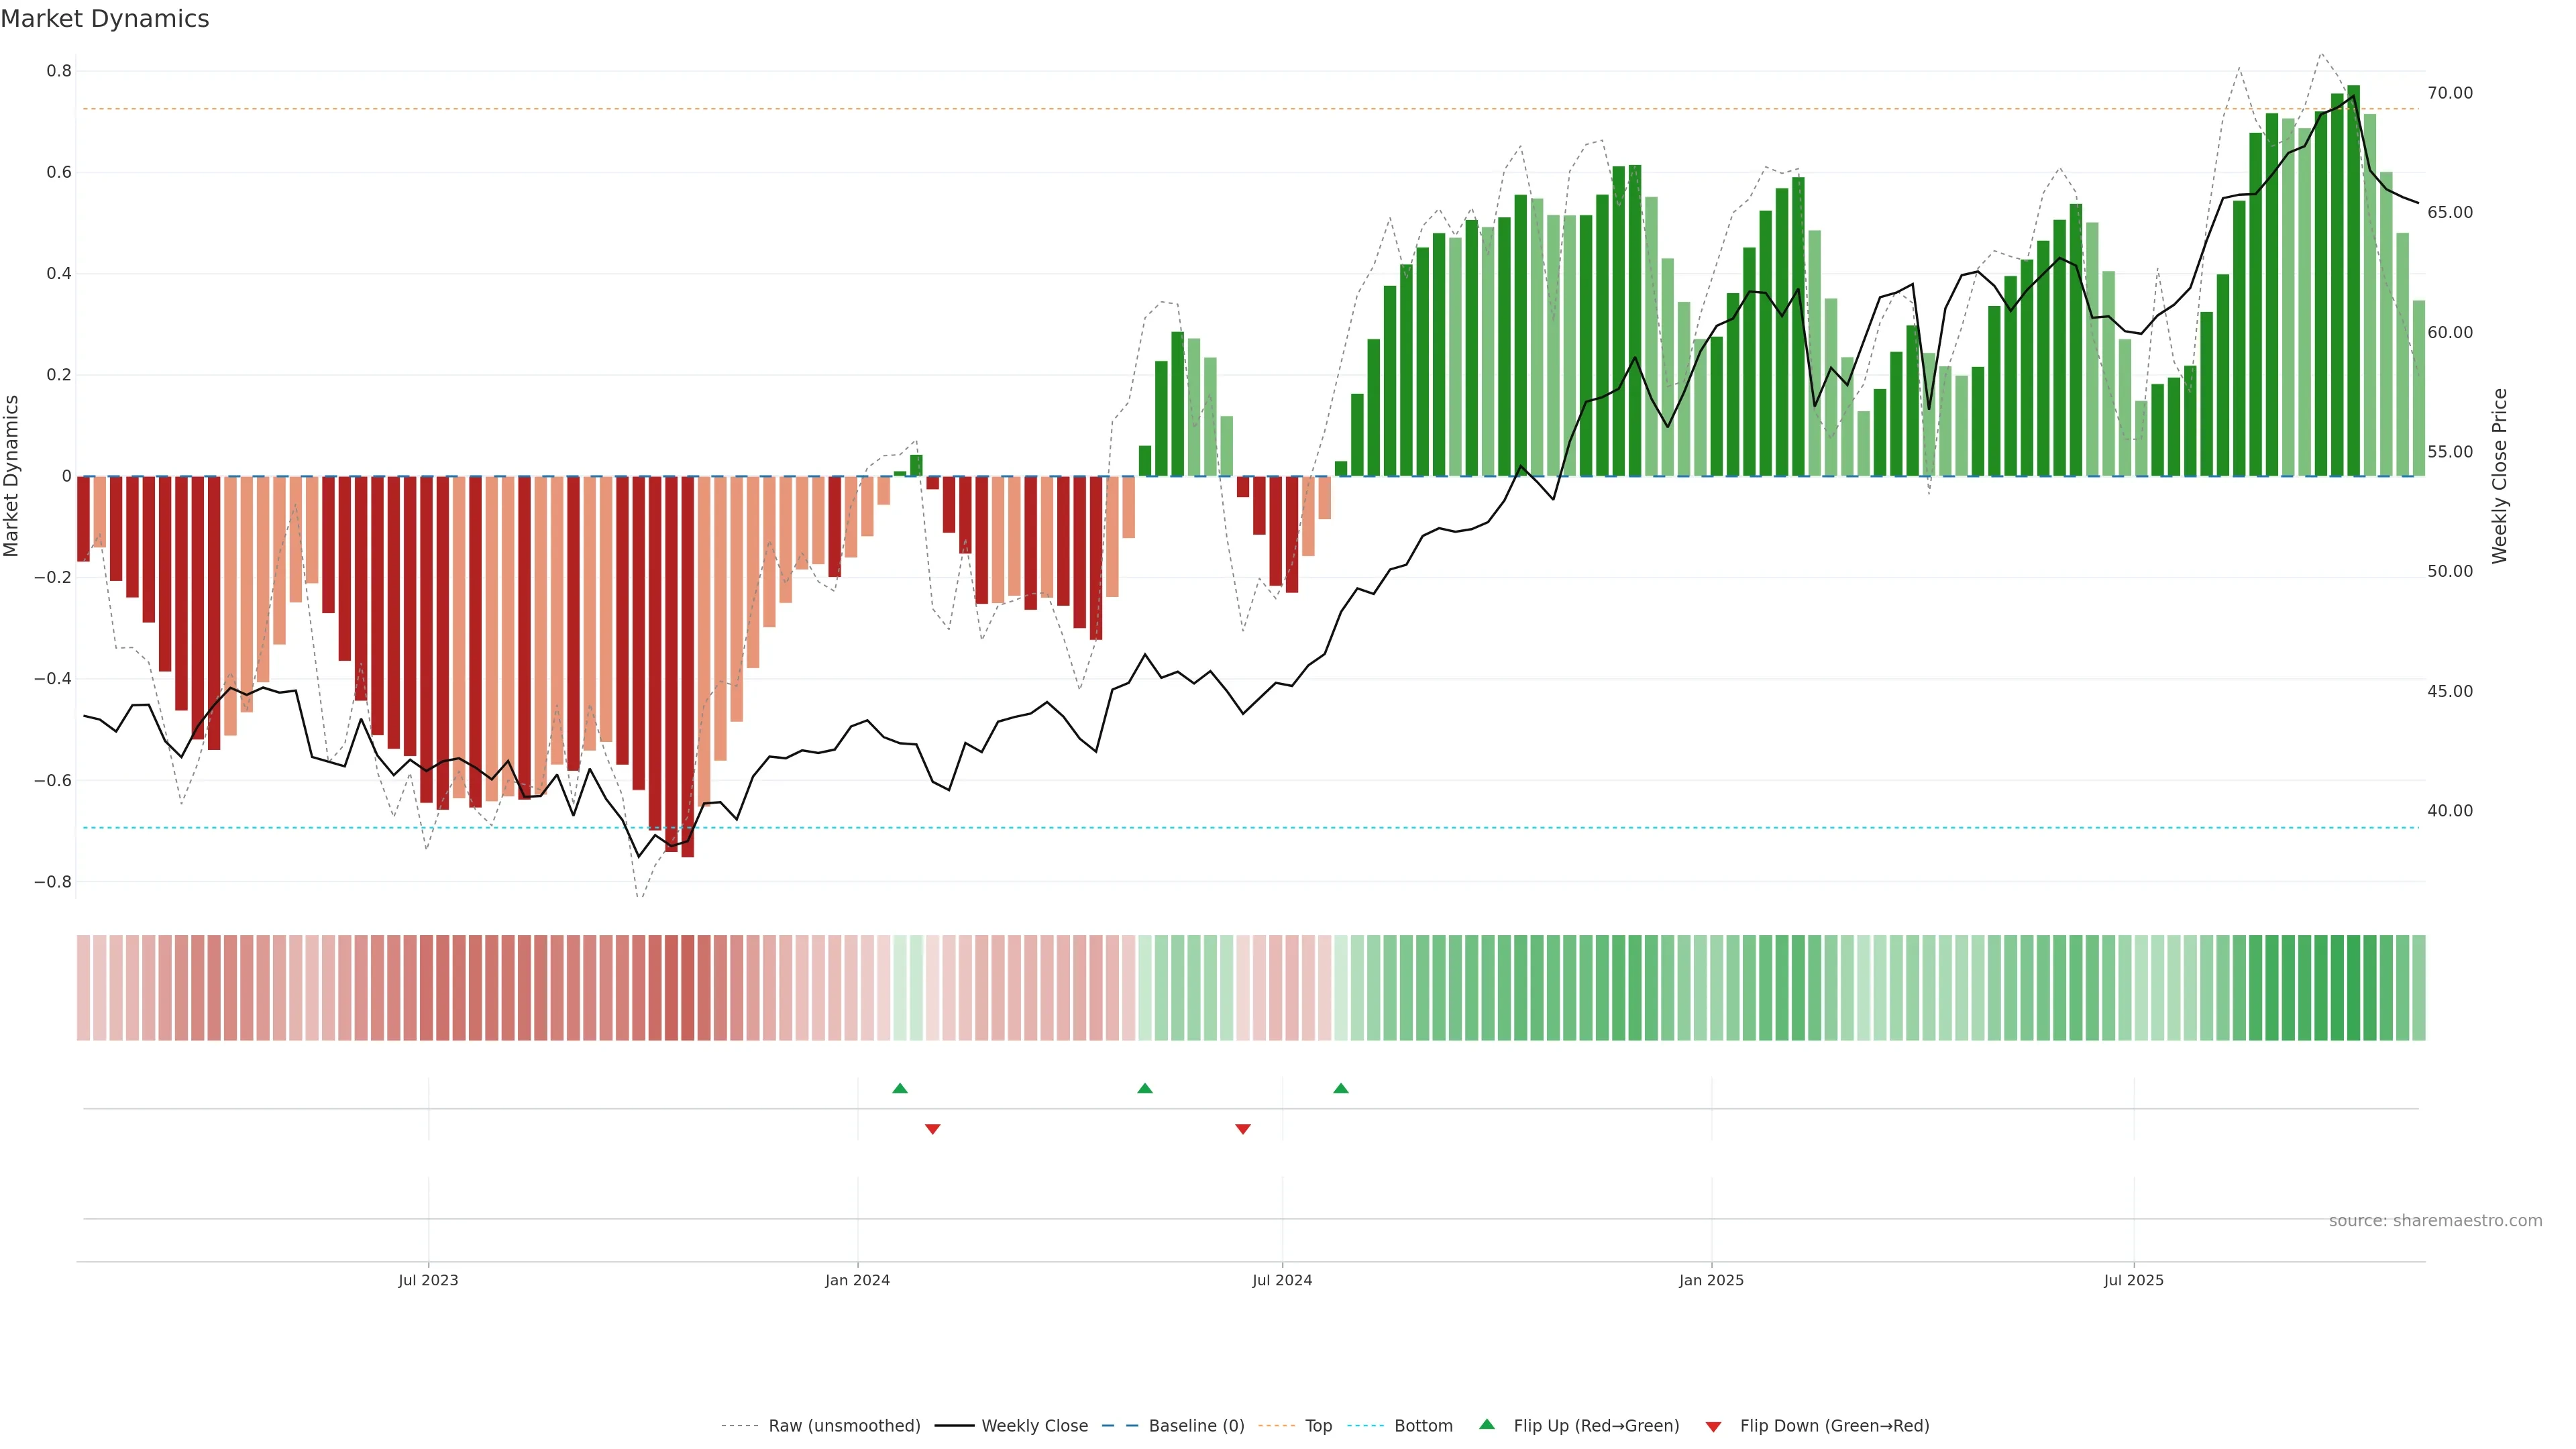Click the Jul 2023 x-axis label
Viewport: 2576px width, 1449px height.
[428, 1280]
